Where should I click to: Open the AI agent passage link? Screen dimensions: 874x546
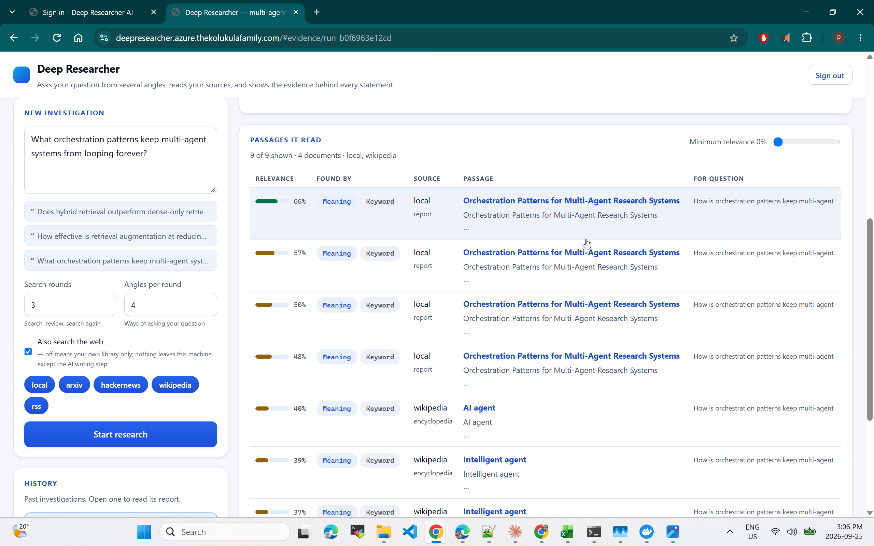pos(479,408)
